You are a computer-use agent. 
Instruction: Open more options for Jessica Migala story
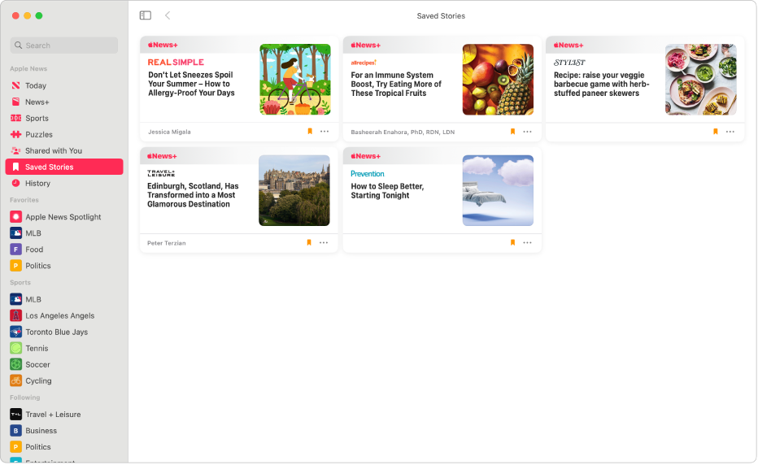click(325, 132)
